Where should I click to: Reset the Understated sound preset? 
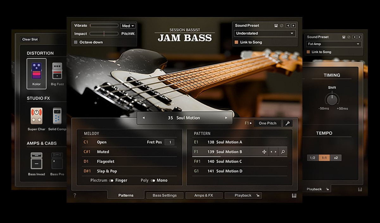(x=281, y=26)
